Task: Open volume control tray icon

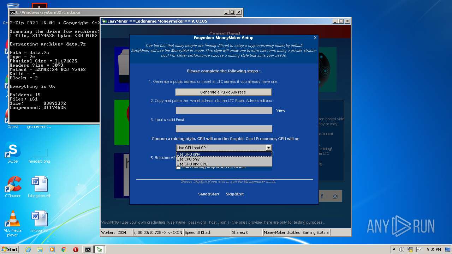Action: [x=402, y=249]
